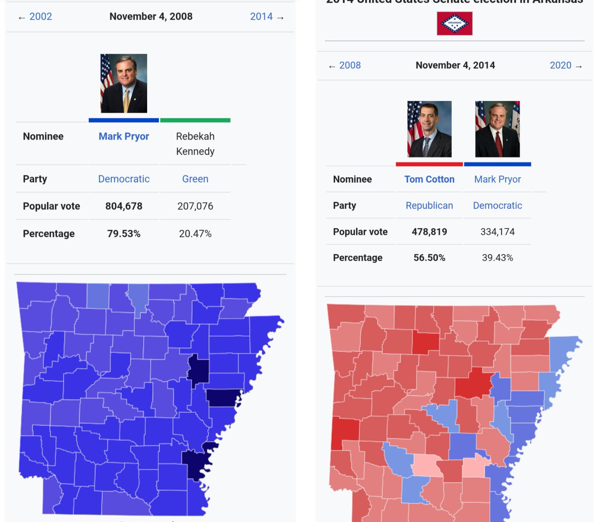Open Mark Pryor's 2014 portrait photo
Screen dimensions: 605x522
(x=498, y=129)
